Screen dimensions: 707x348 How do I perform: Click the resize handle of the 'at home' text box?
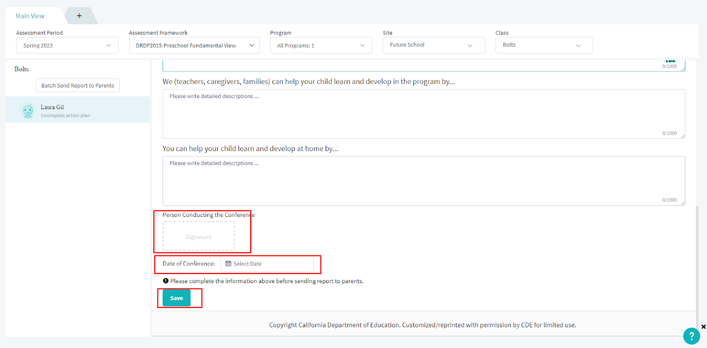[683, 203]
